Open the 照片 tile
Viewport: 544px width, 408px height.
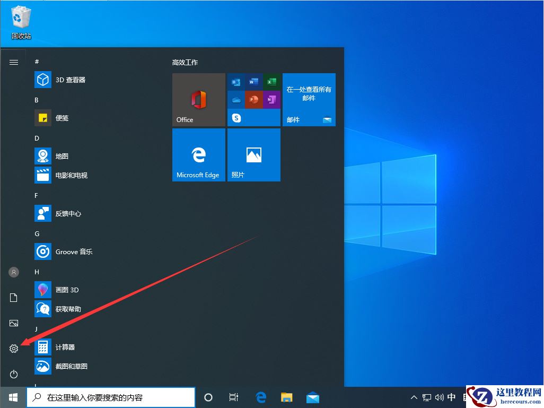tap(253, 154)
